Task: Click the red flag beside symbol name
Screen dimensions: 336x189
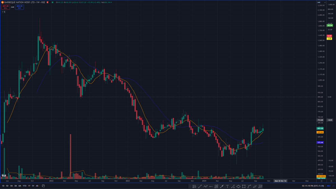Action: 48,2
